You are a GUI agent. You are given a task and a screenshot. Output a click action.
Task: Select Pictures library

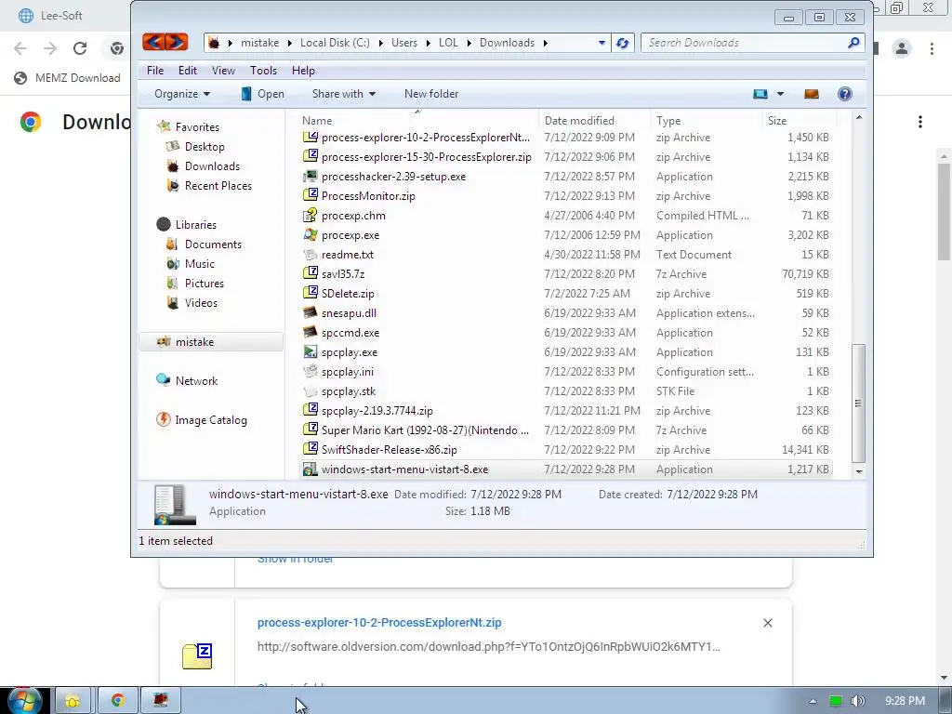(195, 283)
